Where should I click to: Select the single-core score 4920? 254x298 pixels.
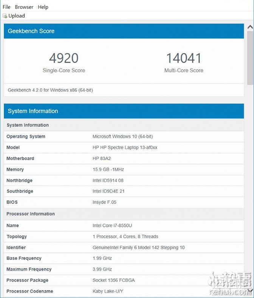tap(63, 58)
